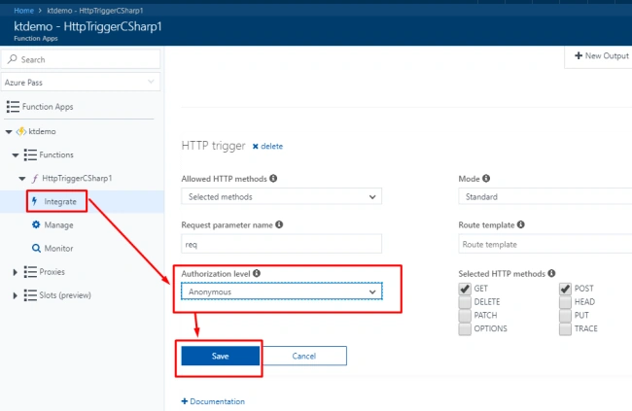Check the DELETE method checkbox
The image size is (632, 411).
click(x=465, y=302)
